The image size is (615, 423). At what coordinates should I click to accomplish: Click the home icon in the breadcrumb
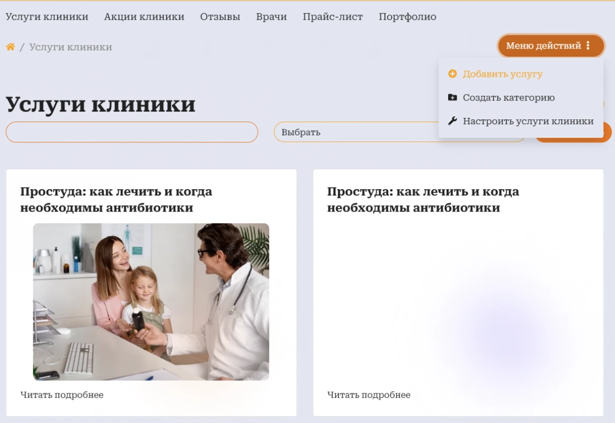(x=9, y=46)
